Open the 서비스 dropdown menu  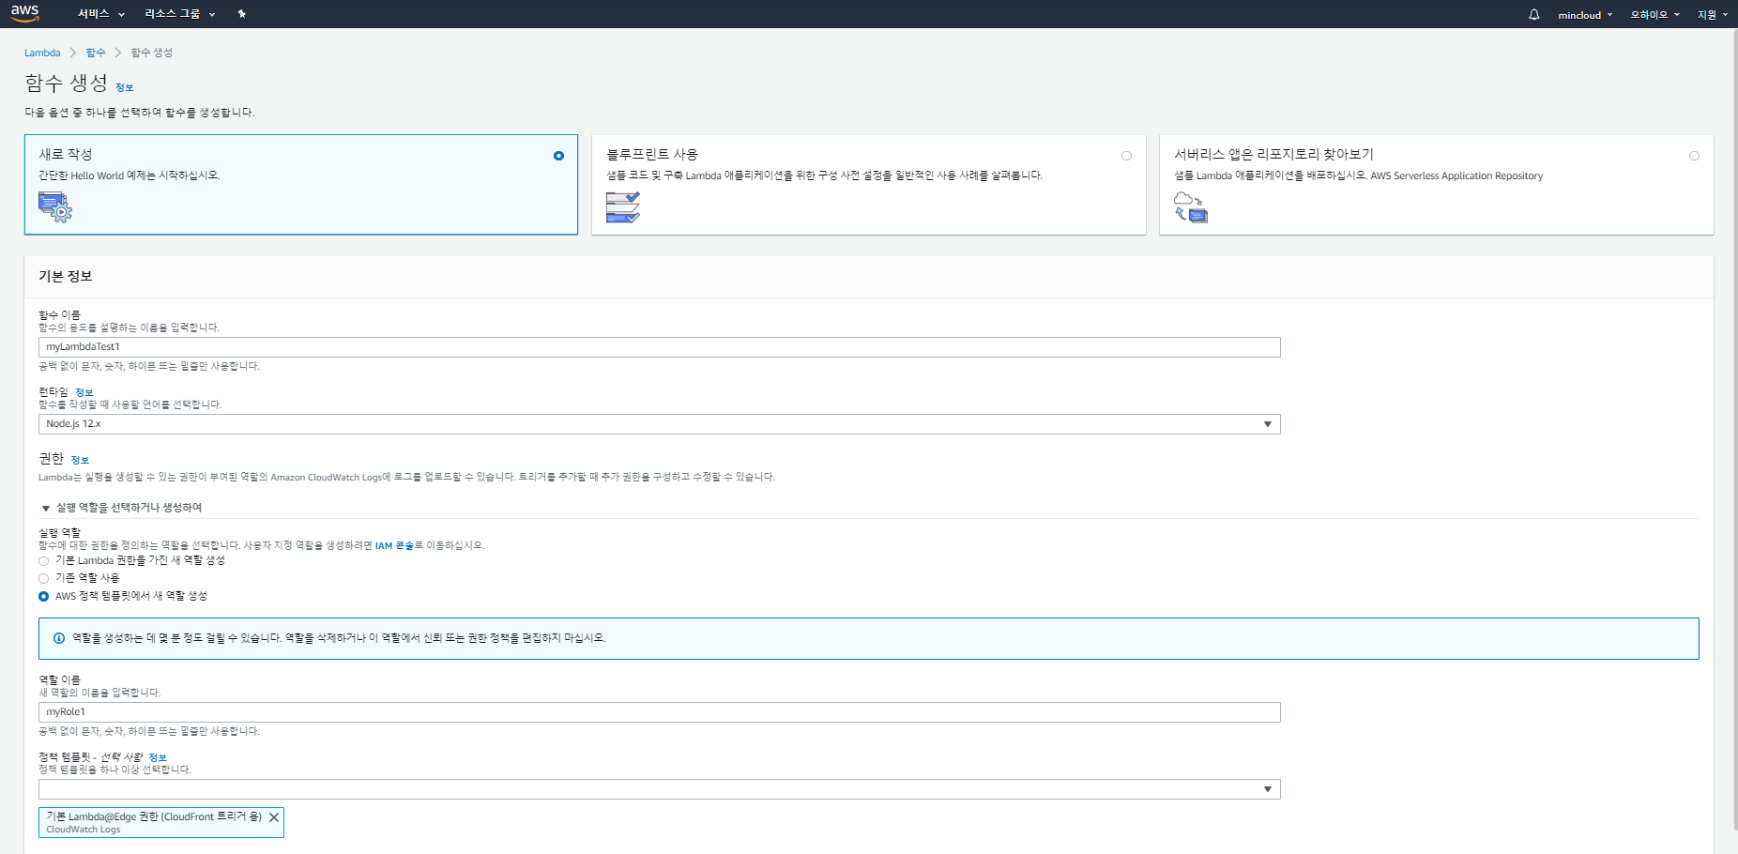100,14
